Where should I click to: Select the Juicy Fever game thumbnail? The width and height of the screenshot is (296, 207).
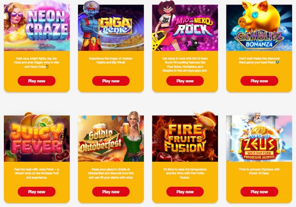(x=37, y=138)
